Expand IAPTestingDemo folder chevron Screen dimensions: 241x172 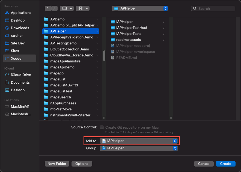pos(97,43)
